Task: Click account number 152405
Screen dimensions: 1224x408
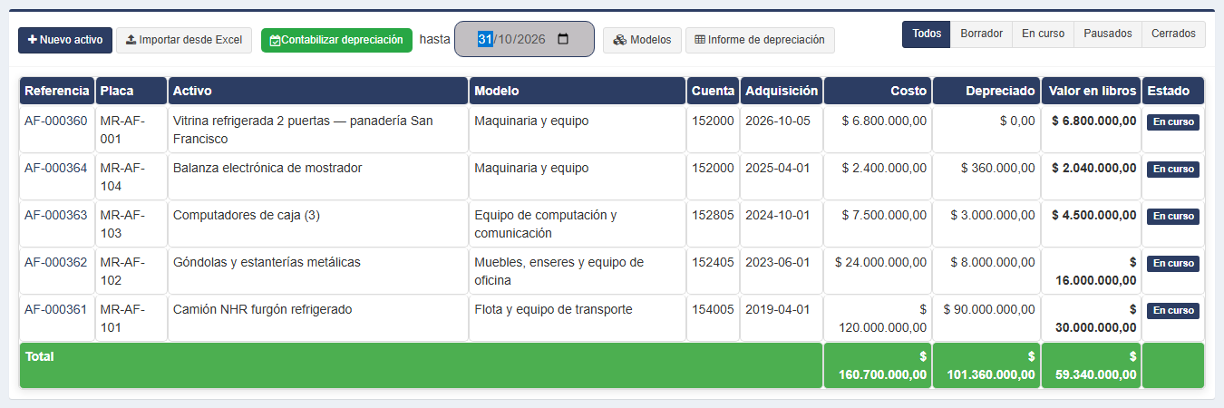Action: (x=713, y=262)
